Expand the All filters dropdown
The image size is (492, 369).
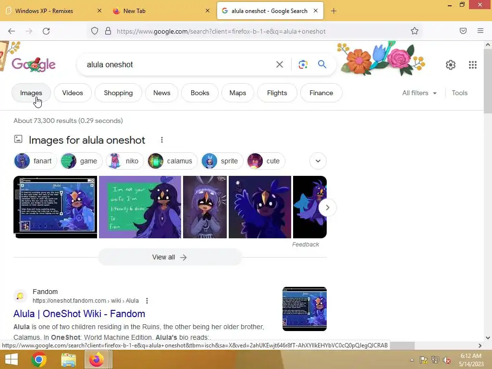click(419, 93)
